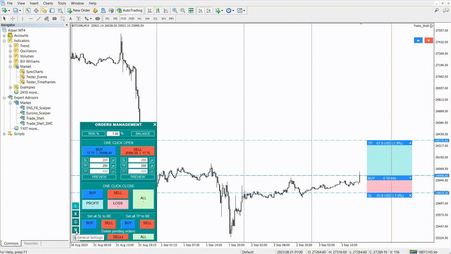451x254 pixels.
Task: Open the chart templates dropdown
Action: click(241, 10)
